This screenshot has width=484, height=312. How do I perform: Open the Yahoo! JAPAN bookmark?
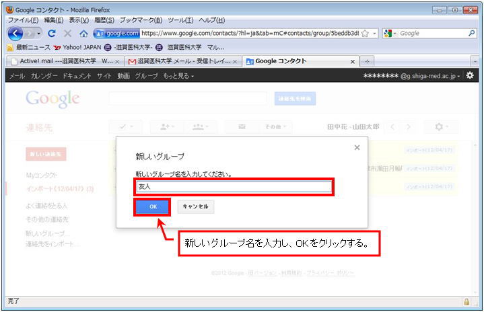tap(77, 48)
